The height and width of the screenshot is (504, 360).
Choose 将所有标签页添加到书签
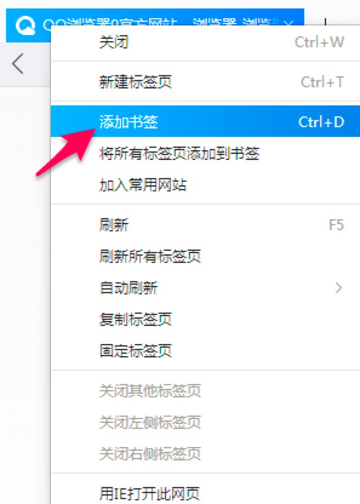[205, 153]
